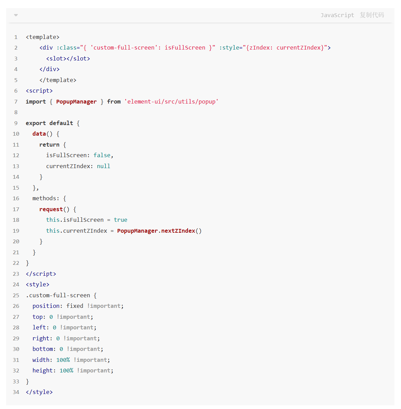Viewport: 401px width, 409px height.
Task: Click "bottom: 0 !important;" line
Action: pos(68,349)
